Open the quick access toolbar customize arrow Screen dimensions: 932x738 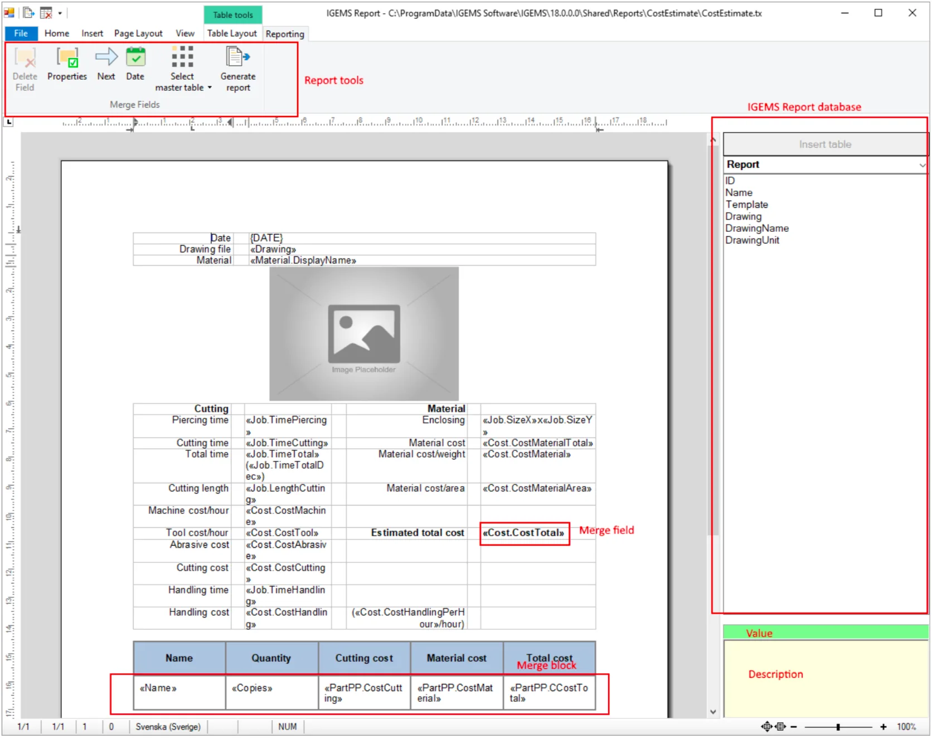click(x=60, y=13)
